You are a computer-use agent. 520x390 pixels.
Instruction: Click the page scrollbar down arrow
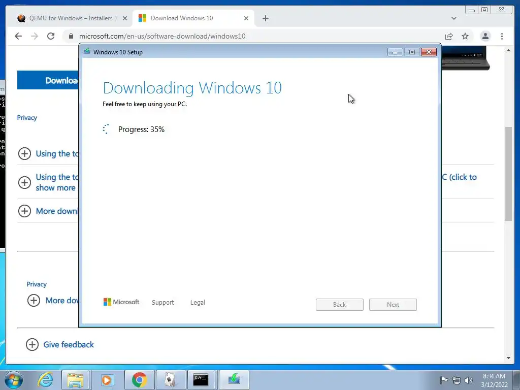coord(508,358)
